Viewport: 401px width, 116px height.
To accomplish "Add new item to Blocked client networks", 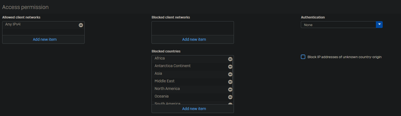I will click(x=194, y=39).
